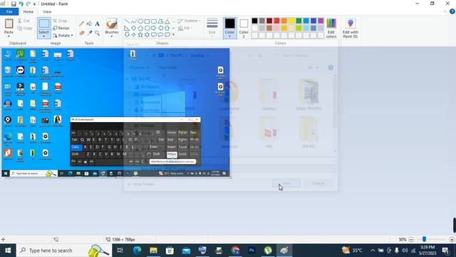Image resolution: width=456 pixels, height=257 pixels.
Task: Click the Type here to search box
Action: [x=64, y=251]
